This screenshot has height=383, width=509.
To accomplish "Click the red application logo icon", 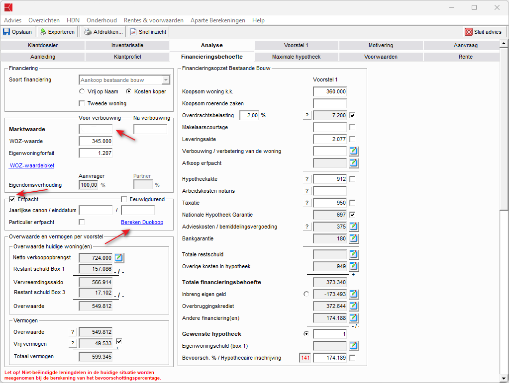I will 8,7.
